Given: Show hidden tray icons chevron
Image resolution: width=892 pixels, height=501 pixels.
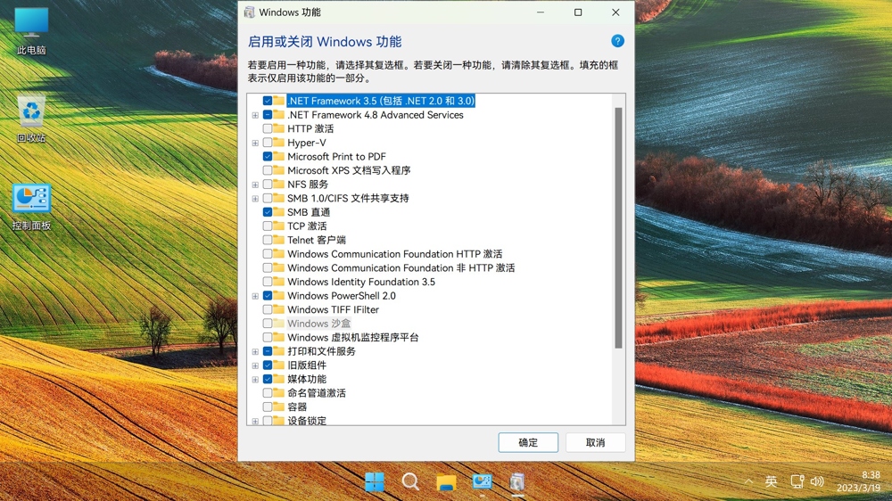Looking at the screenshot, I should (x=748, y=482).
